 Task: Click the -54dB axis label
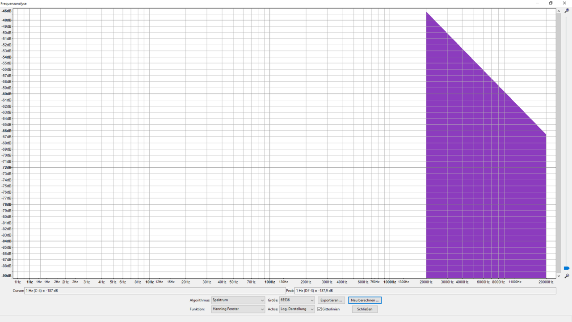tap(7, 57)
